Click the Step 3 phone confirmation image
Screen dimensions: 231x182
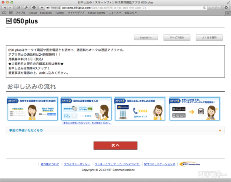coord(140,109)
